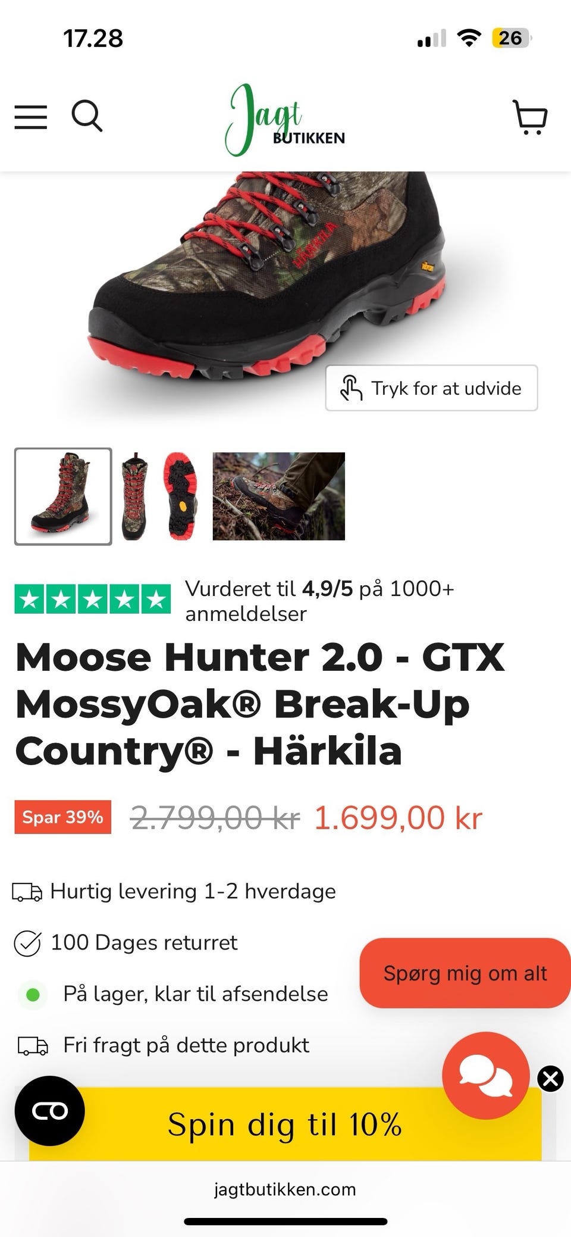
Task: Tap the 'Spin dig til 10%' banner
Action: pos(285,1124)
